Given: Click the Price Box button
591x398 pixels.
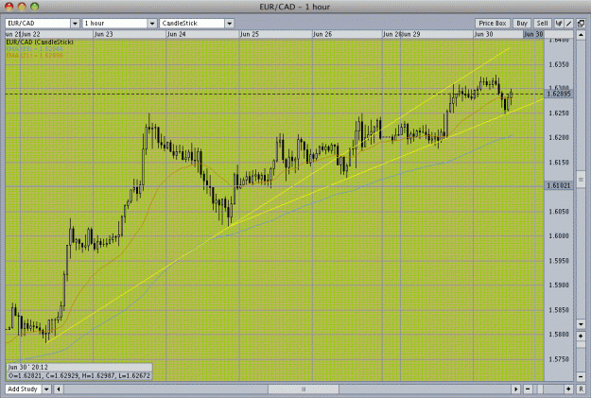Looking at the screenshot, I should (x=493, y=24).
